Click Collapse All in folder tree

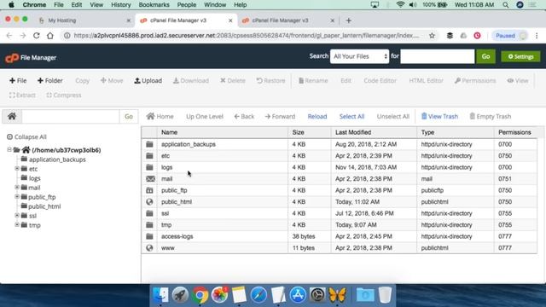[x=26, y=136]
